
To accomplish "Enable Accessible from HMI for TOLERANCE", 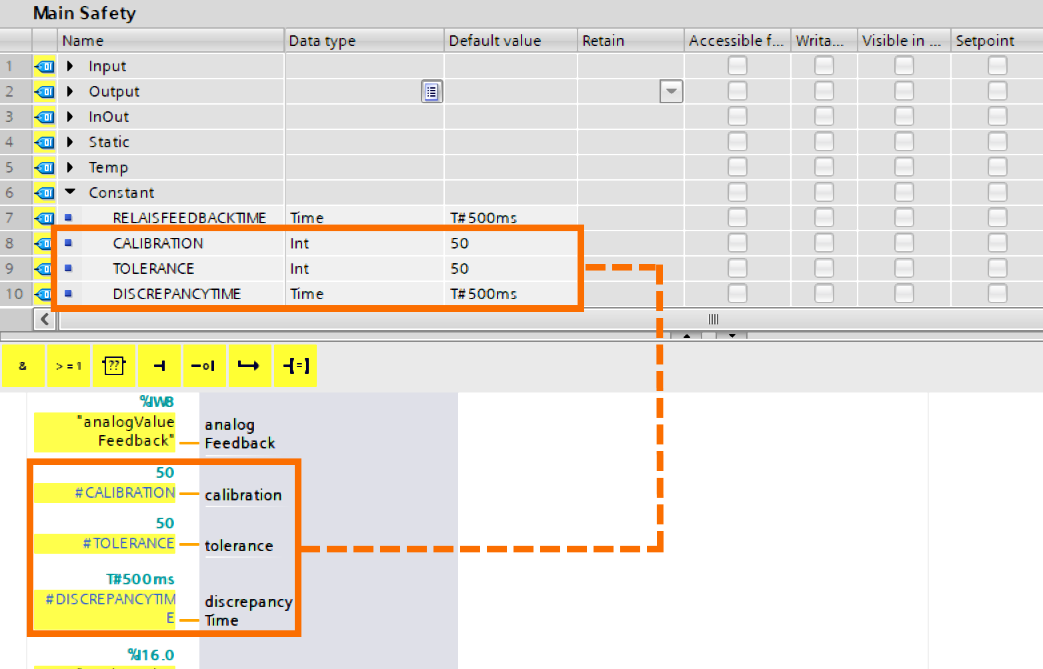I will (x=737, y=268).
